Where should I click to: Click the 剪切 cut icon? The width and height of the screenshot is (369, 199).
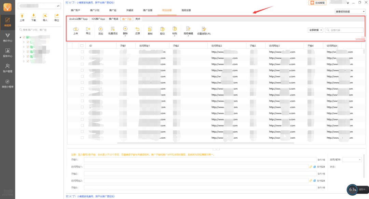[x=162, y=29]
